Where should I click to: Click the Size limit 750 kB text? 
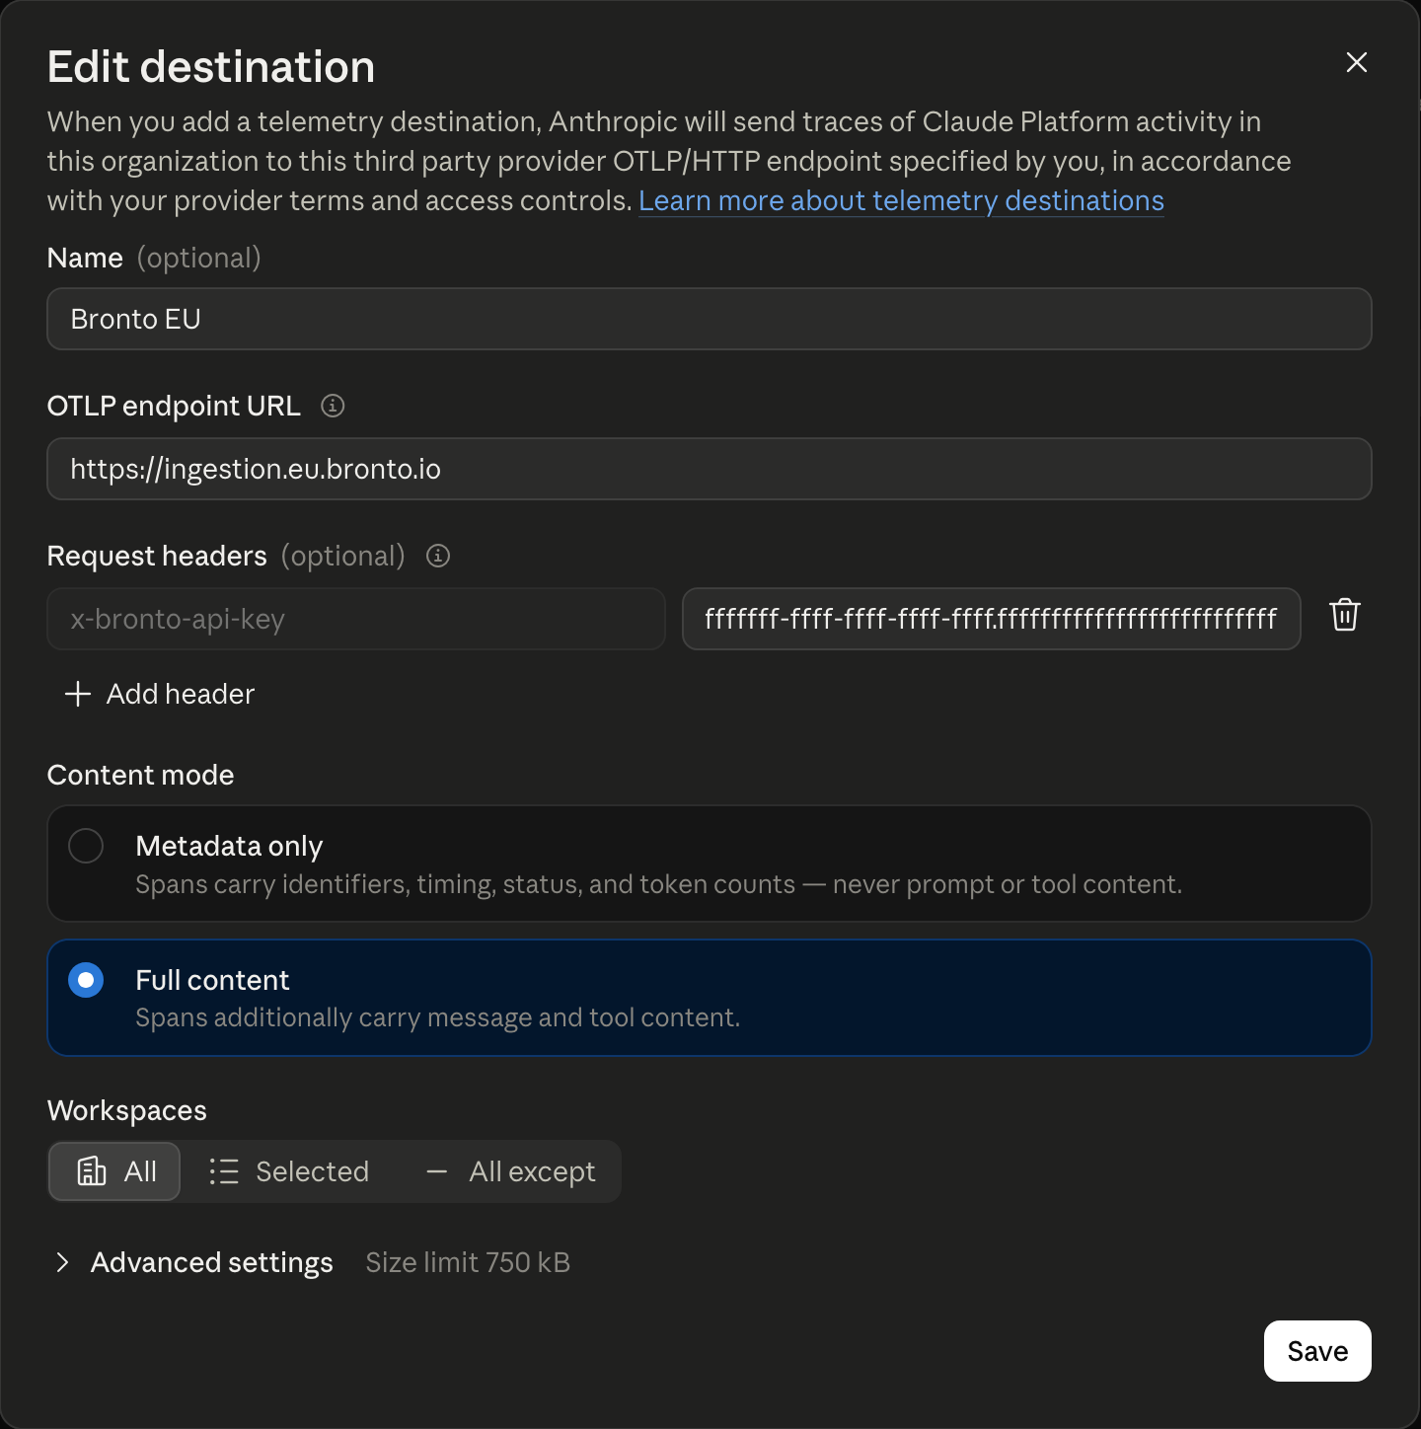coord(468,1262)
